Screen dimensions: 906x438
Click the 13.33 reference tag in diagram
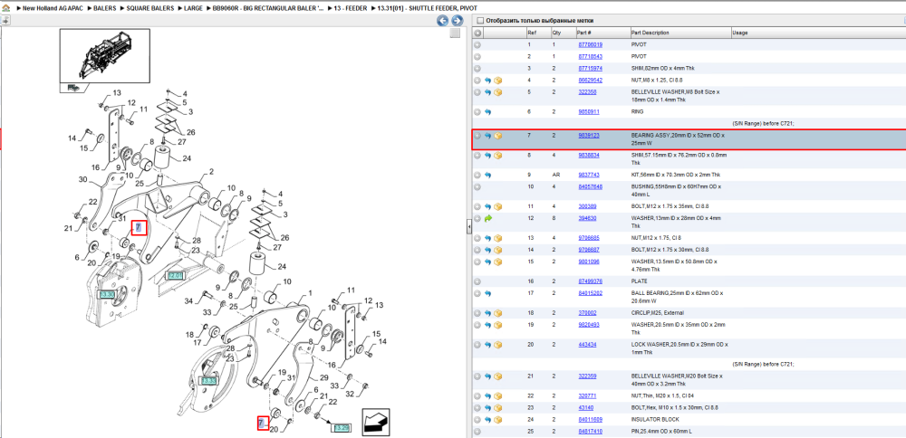coord(208,382)
